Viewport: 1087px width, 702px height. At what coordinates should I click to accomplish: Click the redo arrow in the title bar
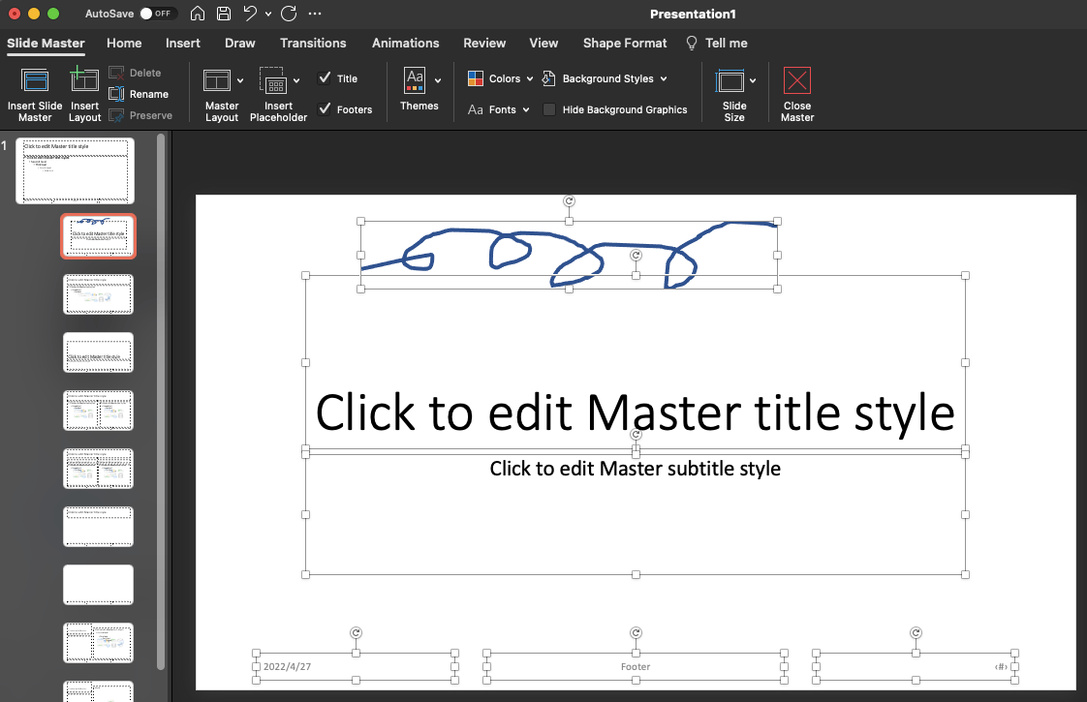pos(288,14)
